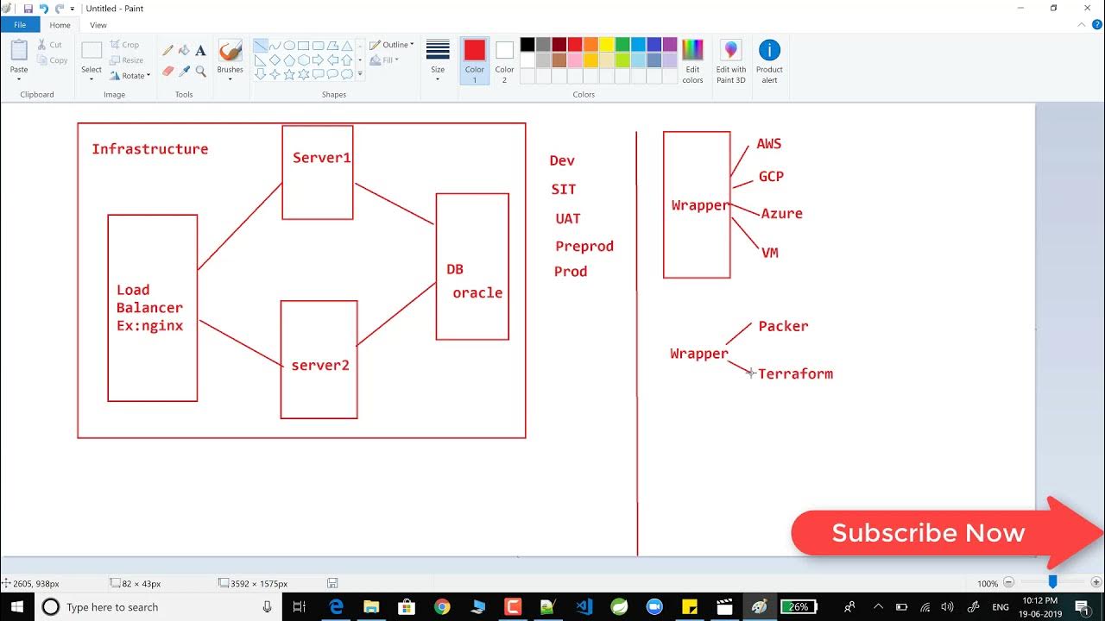
Task: Open Microsoft Edge from taskbar
Action: click(336, 607)
